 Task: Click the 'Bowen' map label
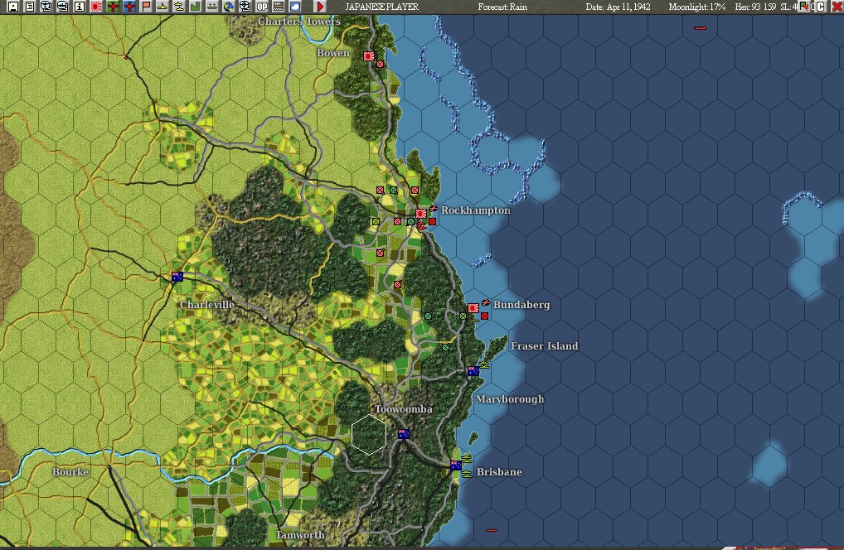click(x=333, y=53)
